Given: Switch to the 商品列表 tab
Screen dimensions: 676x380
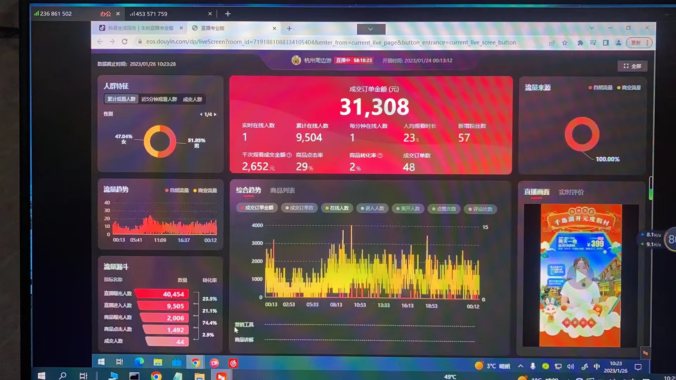Looking at the screenshot, I should pos(282,191).
